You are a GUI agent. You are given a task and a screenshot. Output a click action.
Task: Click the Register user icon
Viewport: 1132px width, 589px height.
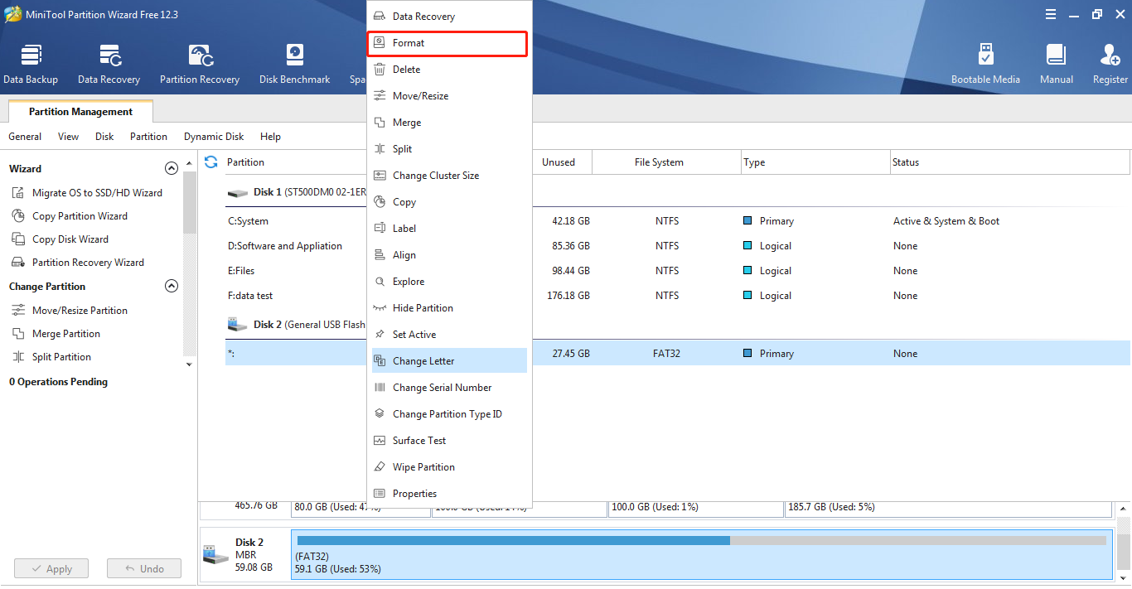coord(1110,64)
